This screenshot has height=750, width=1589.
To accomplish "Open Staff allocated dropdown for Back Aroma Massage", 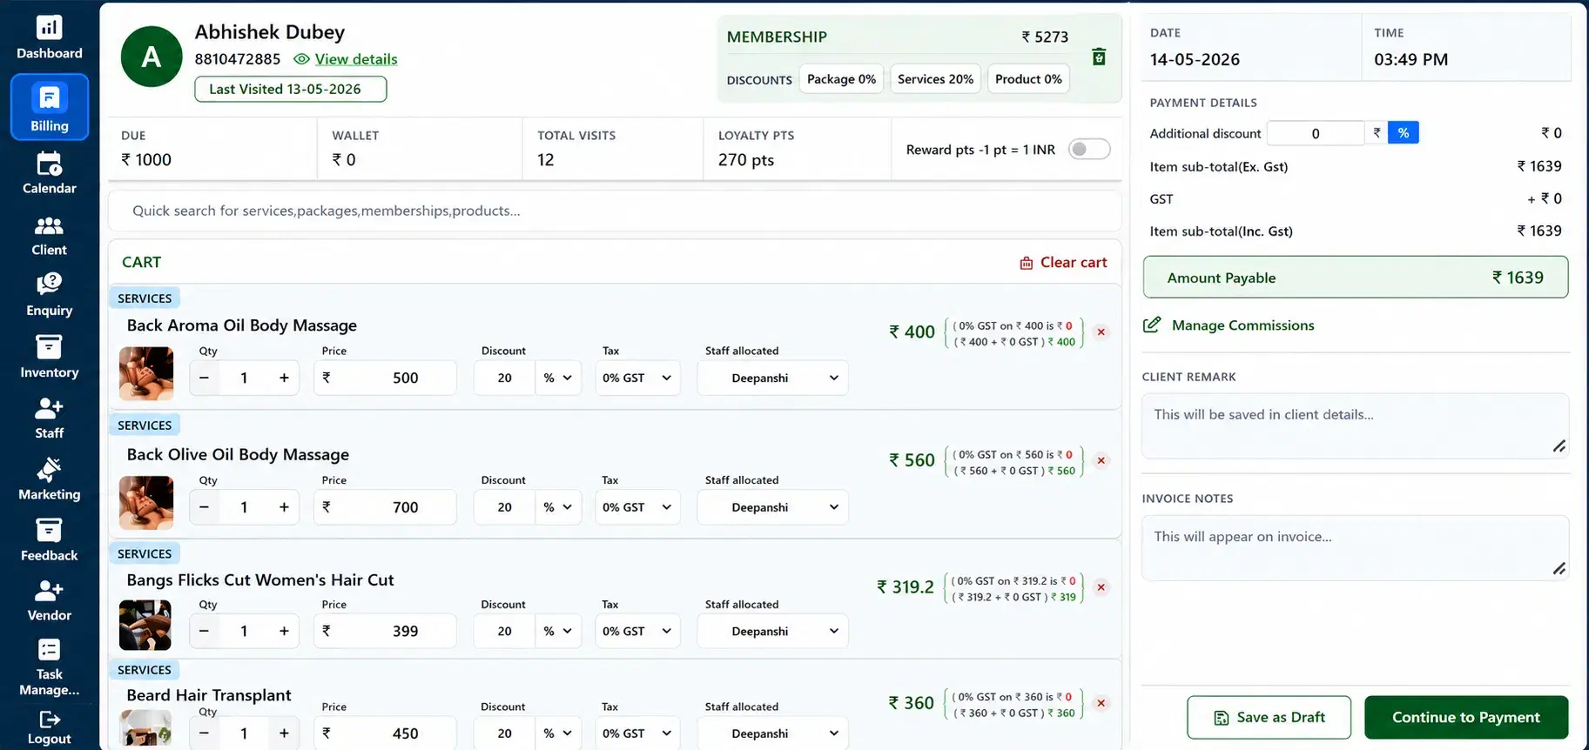I will 772,378.
